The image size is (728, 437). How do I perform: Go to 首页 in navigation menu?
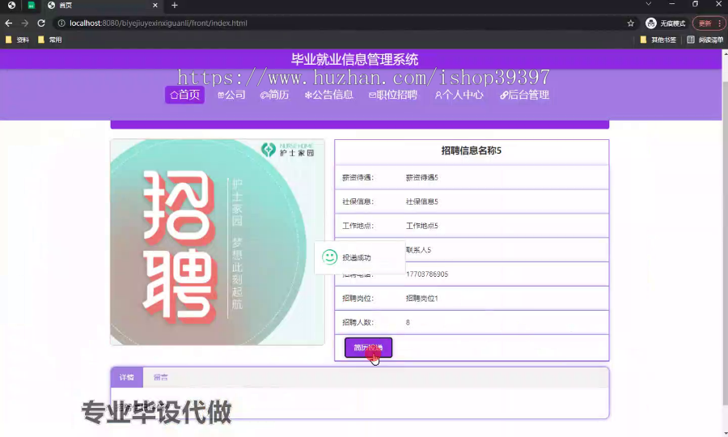(184, 95)
